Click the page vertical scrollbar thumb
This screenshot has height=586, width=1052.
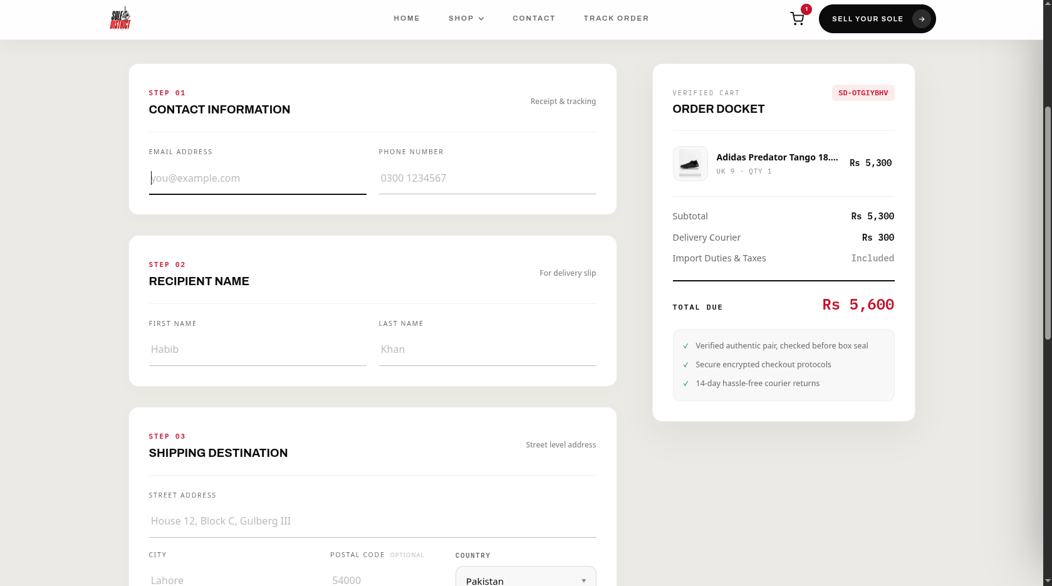1048,224
